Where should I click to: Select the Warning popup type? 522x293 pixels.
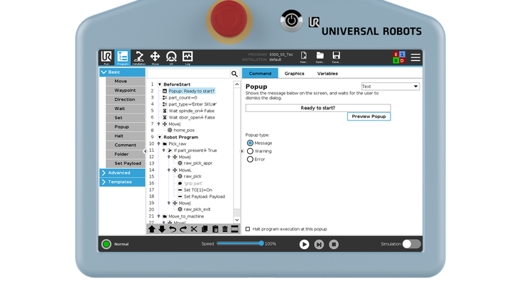[250, 151]
